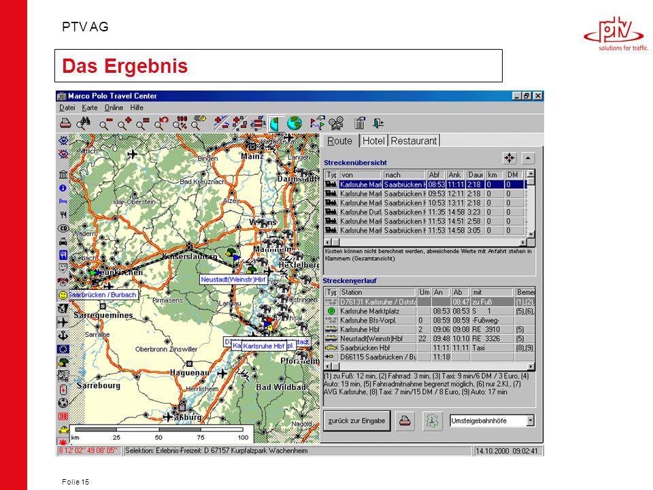
Task: Select the Saarbrücken Hbf Taxi row
Action: click(429, 348)
